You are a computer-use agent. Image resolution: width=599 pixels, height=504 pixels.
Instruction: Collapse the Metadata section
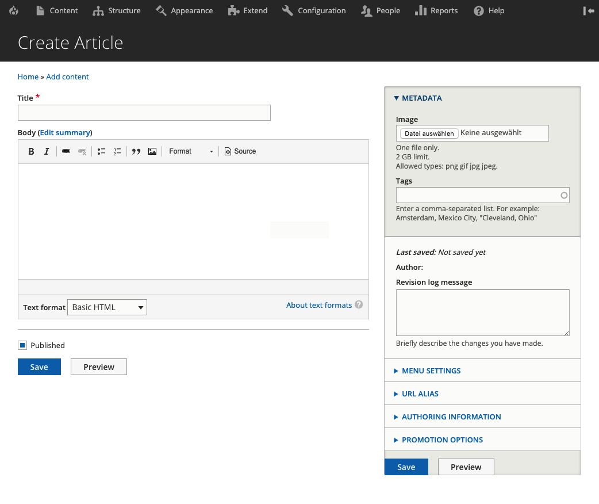pos(418,98)
